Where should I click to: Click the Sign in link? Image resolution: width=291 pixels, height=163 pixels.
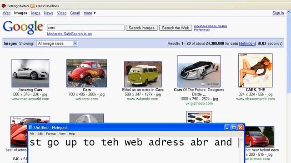tap(278, 13)
